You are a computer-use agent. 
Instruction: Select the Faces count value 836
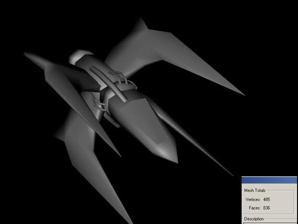pyautogui.click(x=266, y=208)
